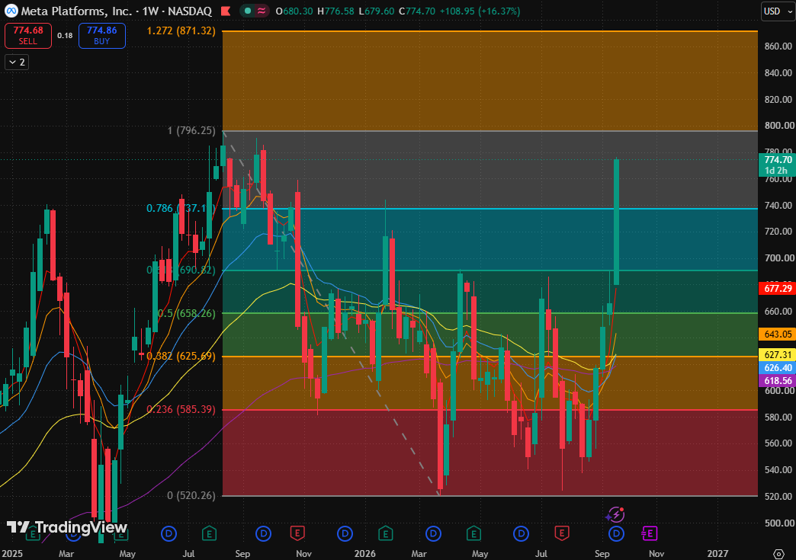Click the 500.00 label on price axis
Image resolution: width=796 pixels, height=560 pixels.
(778, 523)
